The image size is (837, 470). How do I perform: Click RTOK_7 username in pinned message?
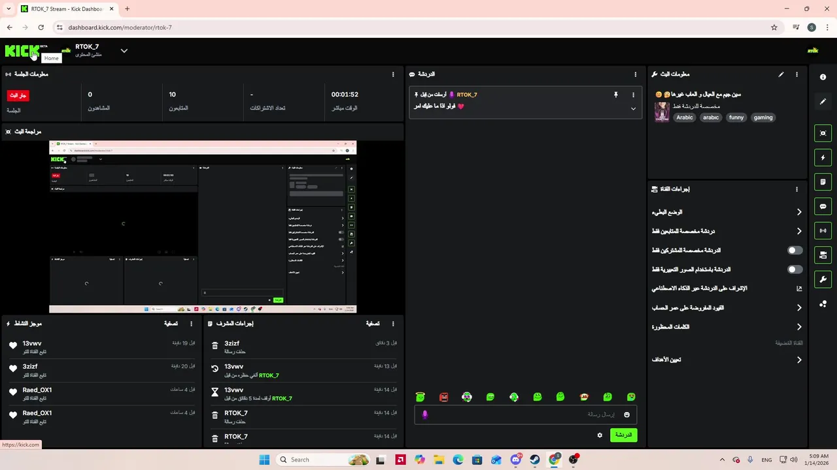tap(467, 95)
